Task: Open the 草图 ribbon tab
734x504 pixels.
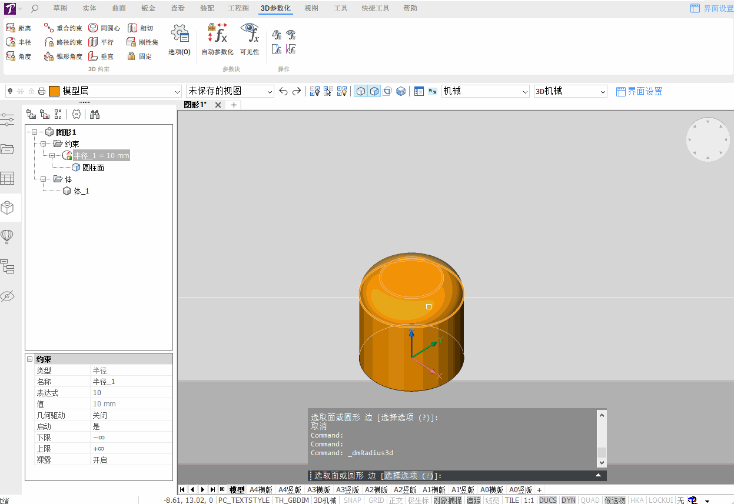Action: click(60, 8)
